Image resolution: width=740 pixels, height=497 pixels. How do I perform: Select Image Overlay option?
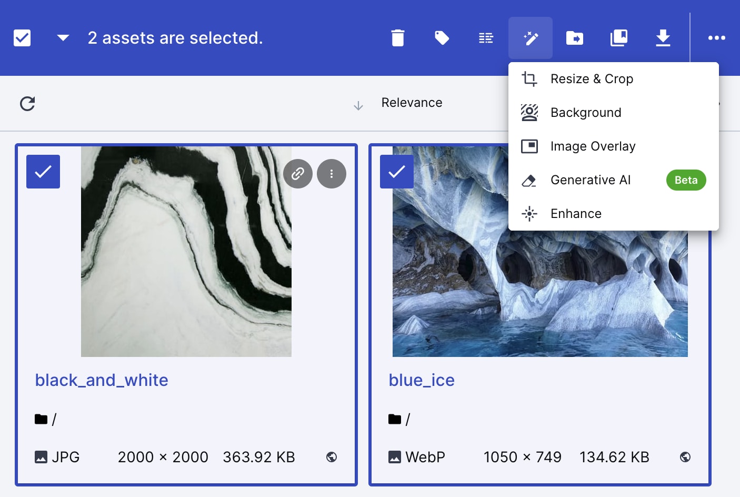[614, 146]
